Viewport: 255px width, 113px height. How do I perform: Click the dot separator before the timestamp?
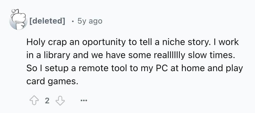pyautogui.click(x=73, y=21)
